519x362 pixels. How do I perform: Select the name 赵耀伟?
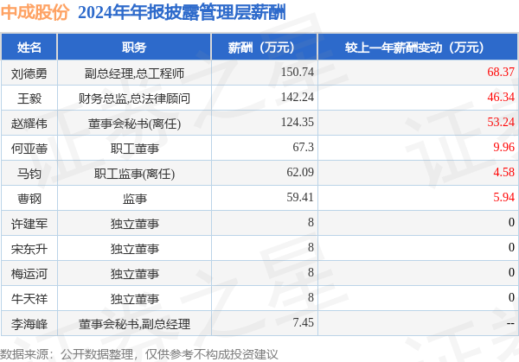pyautogui.click(x=29, y=124)
